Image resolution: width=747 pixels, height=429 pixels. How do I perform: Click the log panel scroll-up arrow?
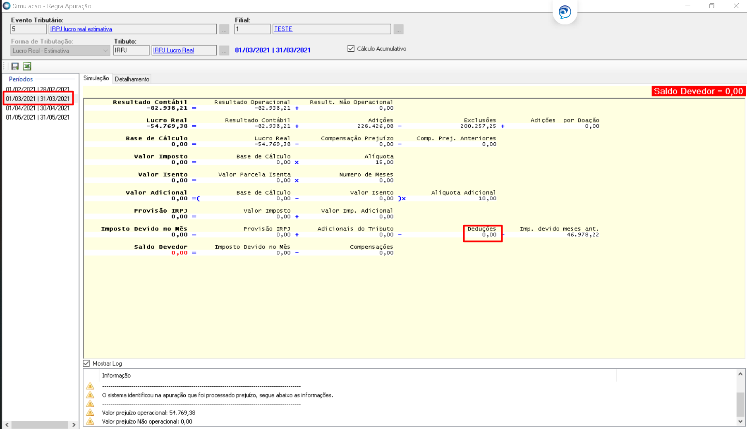[740, 374]
